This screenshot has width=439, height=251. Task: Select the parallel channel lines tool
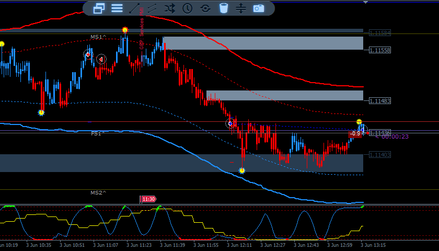[x=152, y=8]
